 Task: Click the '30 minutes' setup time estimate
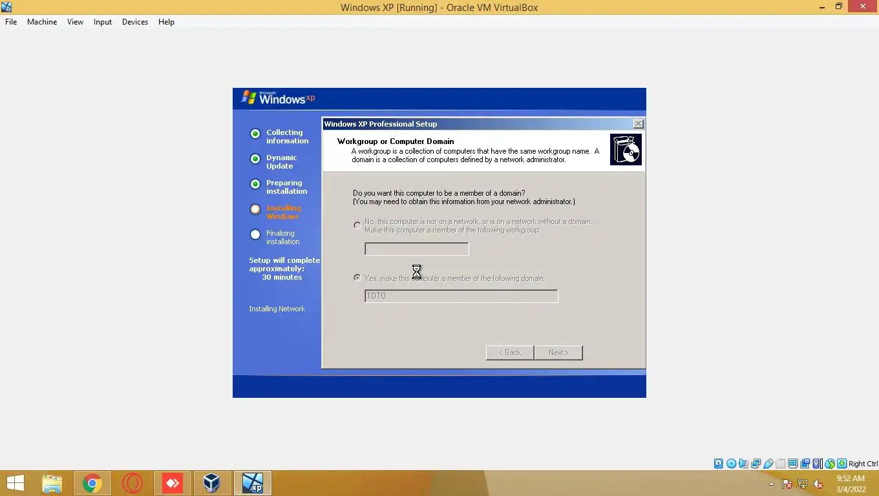282,277
